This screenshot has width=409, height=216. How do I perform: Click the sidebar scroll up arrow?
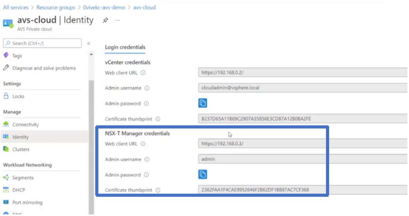coord(91,55)
